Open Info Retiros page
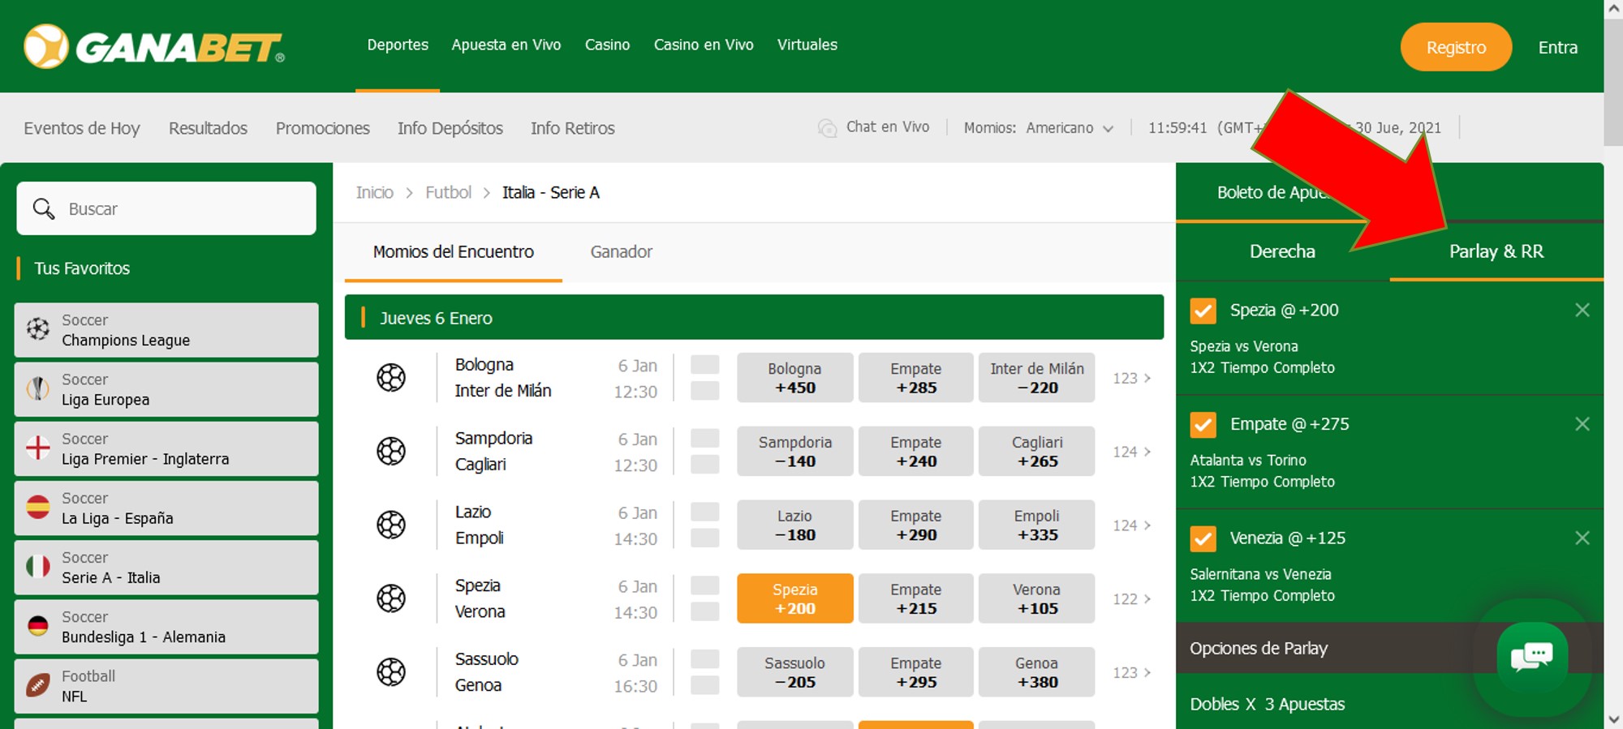 click(x=573, y=128)
